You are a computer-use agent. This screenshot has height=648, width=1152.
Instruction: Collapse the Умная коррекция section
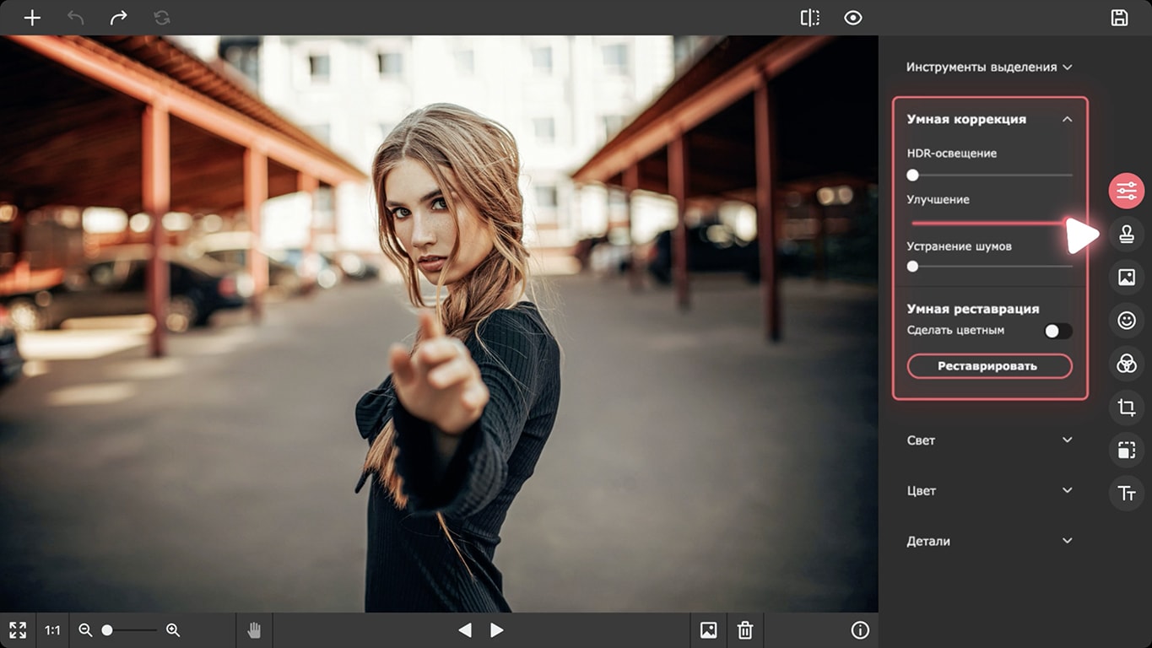1067,119
